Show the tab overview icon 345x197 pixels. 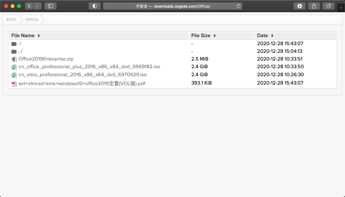click(x=329, y=6)
